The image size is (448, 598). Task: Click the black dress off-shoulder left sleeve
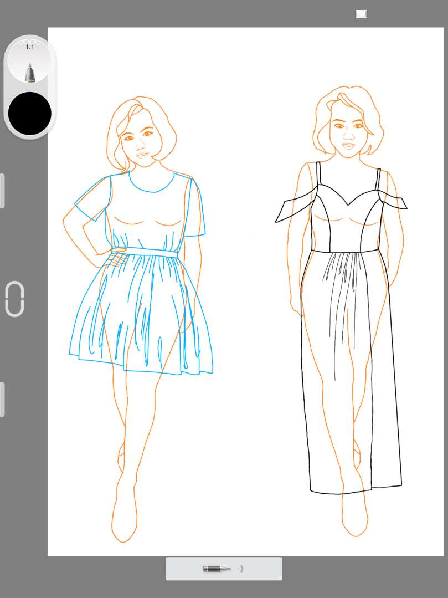(x=295, y=206)
